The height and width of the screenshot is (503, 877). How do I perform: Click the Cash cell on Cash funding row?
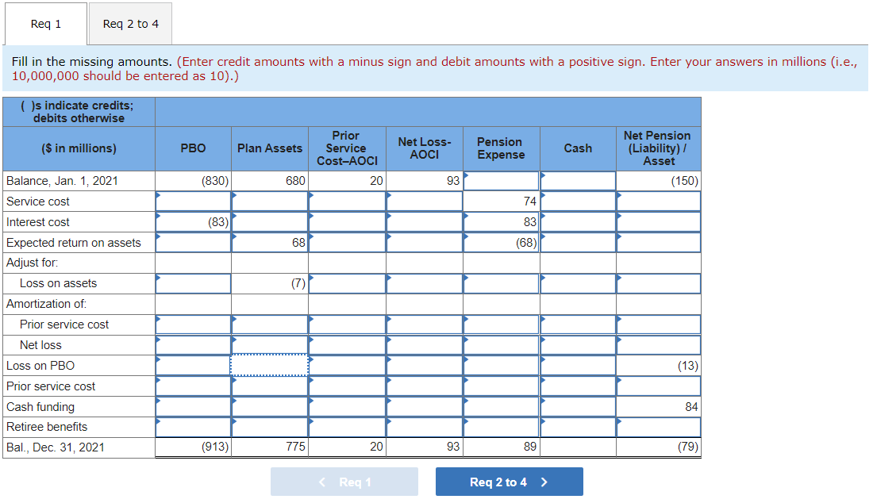click(x=578, y=406)
